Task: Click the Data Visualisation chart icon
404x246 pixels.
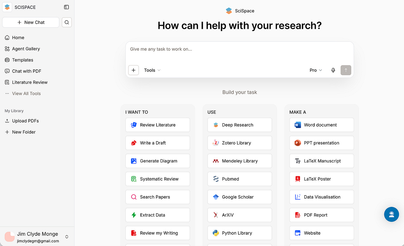Action: click(x=298, y=197)
